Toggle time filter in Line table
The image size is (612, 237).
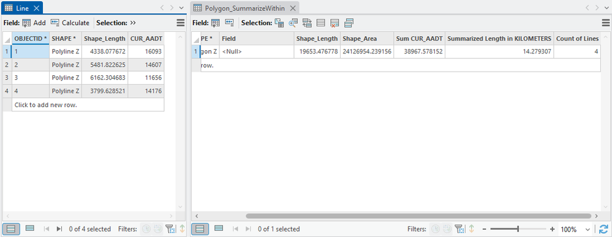click(x=146, y=229)
